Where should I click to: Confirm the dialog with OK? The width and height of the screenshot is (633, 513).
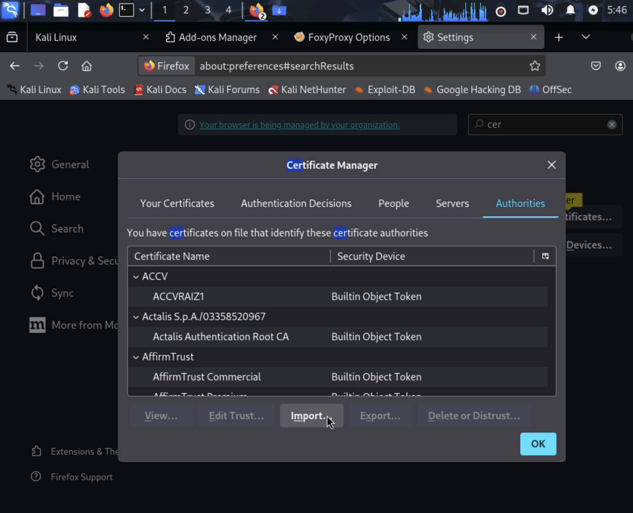pos(538,444)
